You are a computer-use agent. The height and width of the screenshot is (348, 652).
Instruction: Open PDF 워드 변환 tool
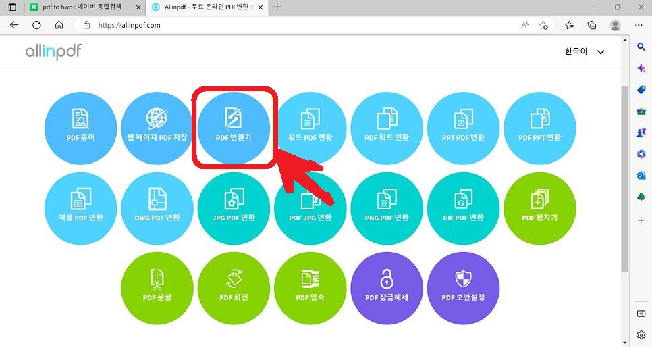(x=387, y=128)
